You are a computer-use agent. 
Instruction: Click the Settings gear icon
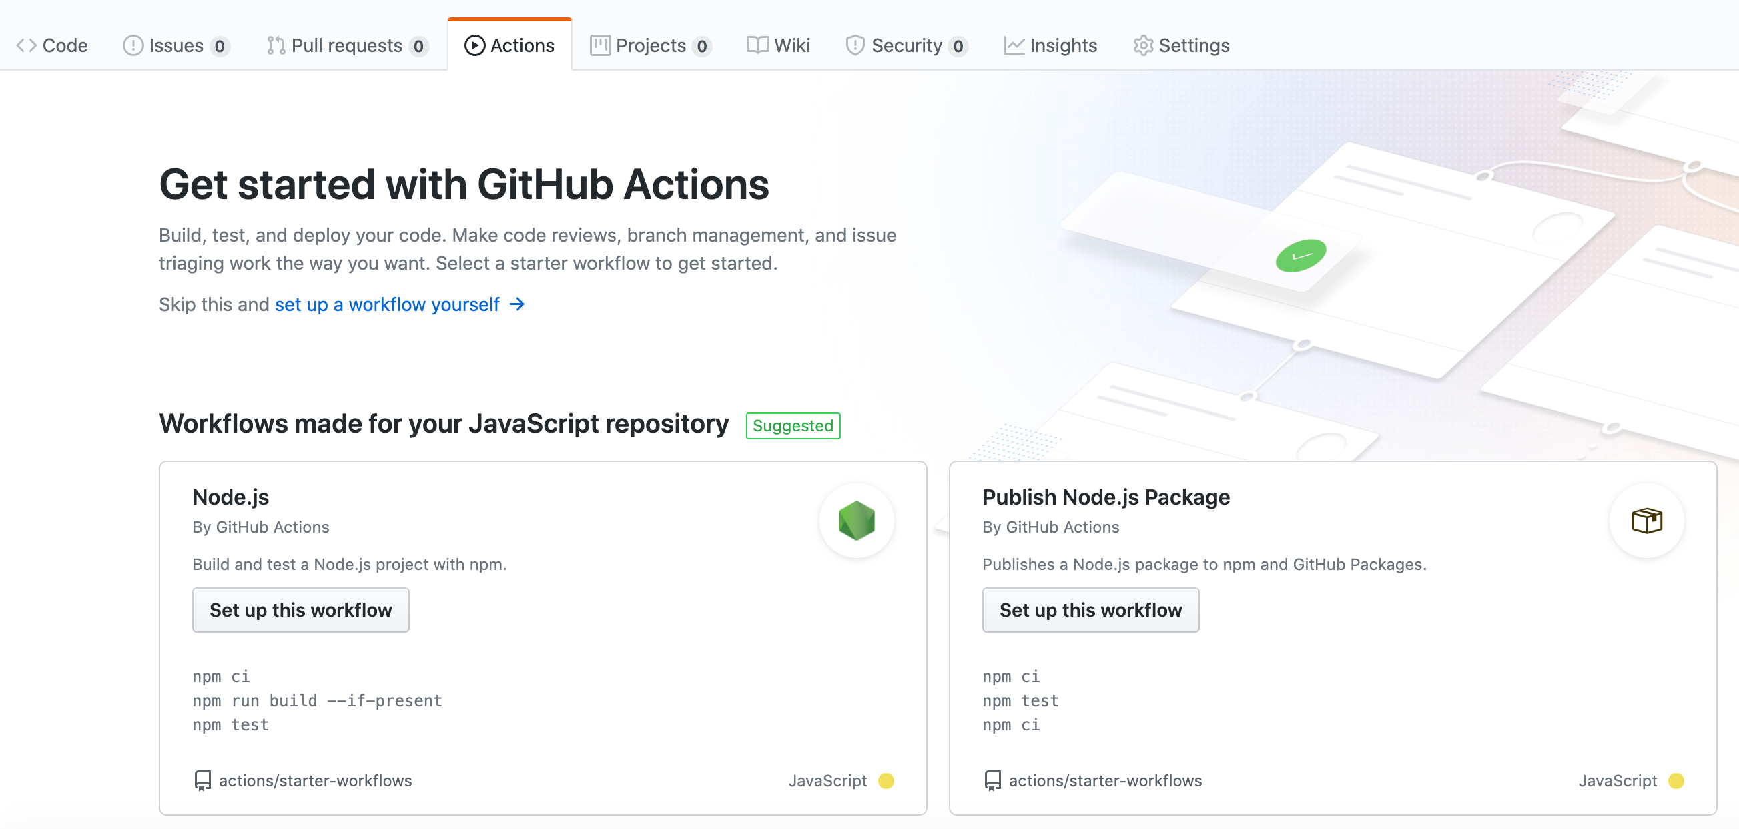[1143, 45]
